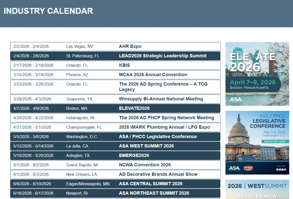Click the date 5/18/2026 - 5/20/2026
Screen dimensions: 293x199
coord(33,155)
